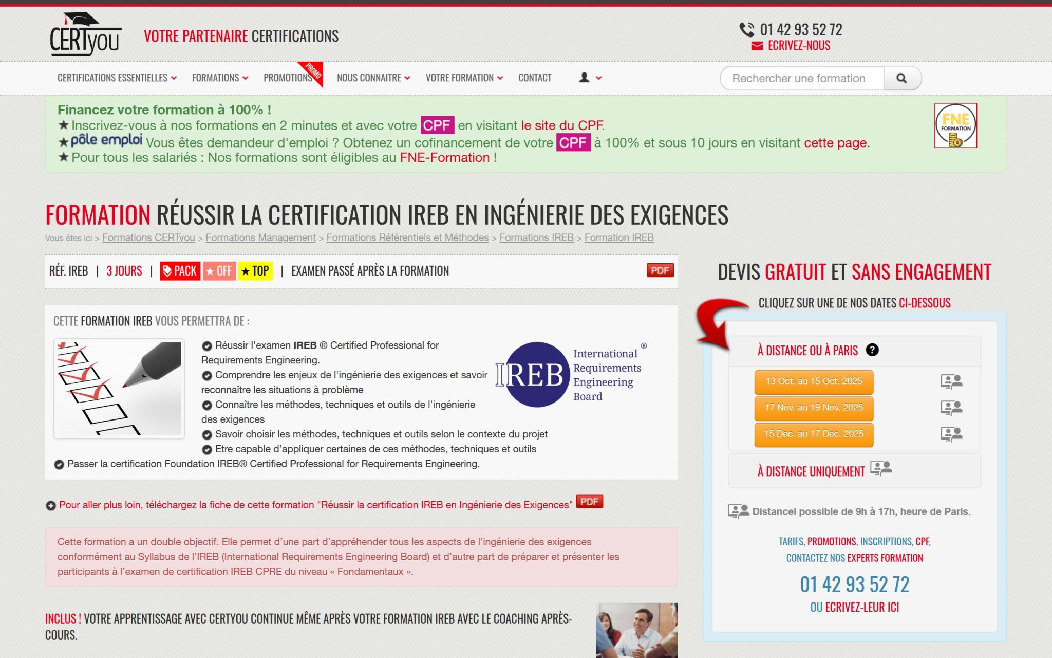Click the distanciel icon beside Distanciel possible de 9h
This screenshot has width=1052, height=658.
coord(739,511)
